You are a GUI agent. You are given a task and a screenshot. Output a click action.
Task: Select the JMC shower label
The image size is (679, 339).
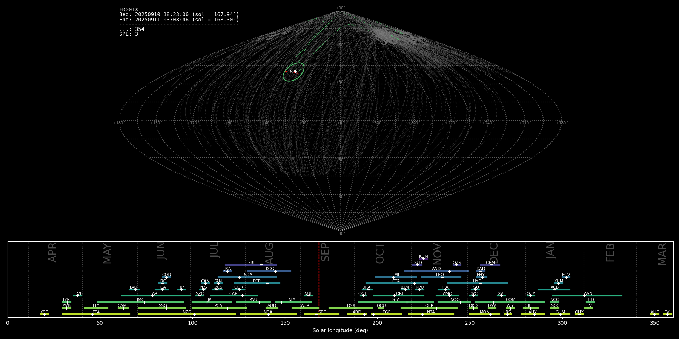point(140,300)
